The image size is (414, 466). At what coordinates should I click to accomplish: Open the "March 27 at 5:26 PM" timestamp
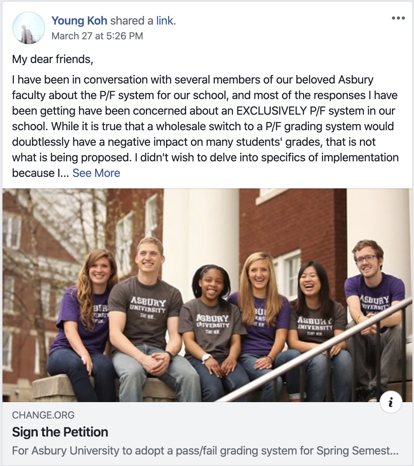pos(97,36)
